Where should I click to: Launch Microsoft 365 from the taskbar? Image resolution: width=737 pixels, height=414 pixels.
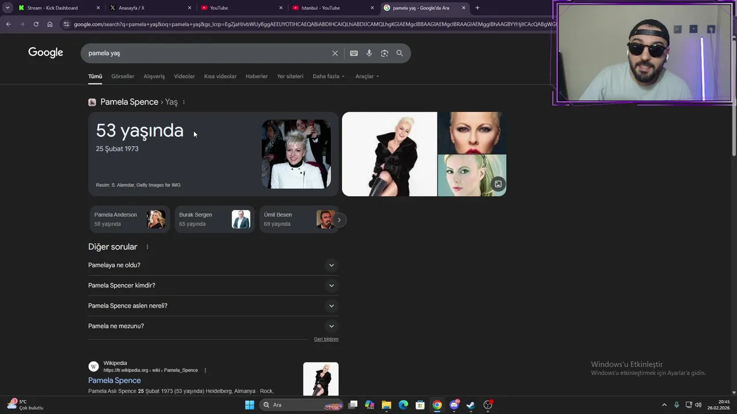[x=370, y=405]
